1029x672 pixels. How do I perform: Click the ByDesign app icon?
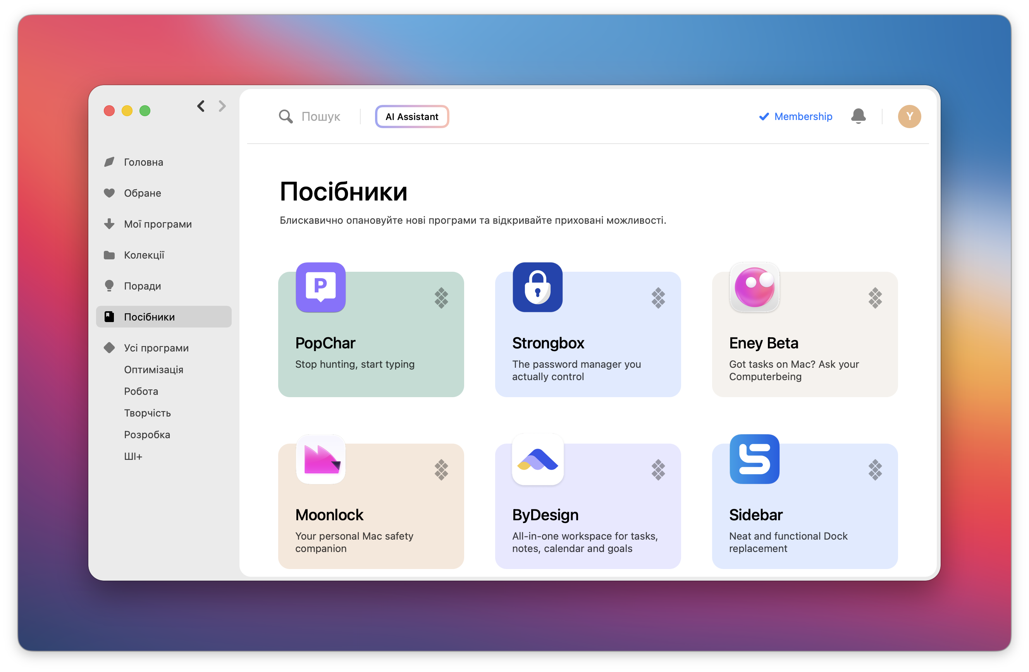coord(537,459)
